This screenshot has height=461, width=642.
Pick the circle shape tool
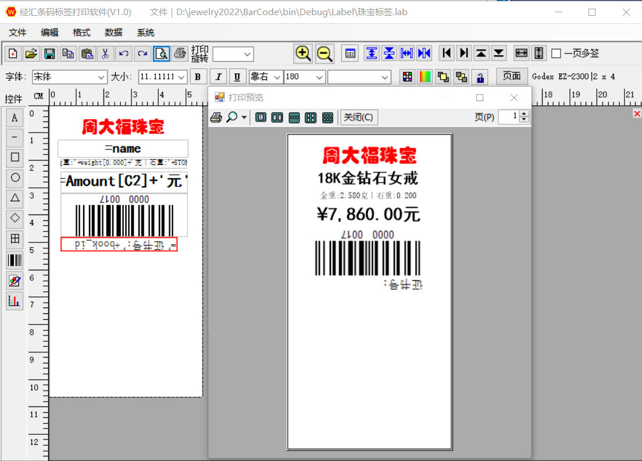(x=15, y=177)
